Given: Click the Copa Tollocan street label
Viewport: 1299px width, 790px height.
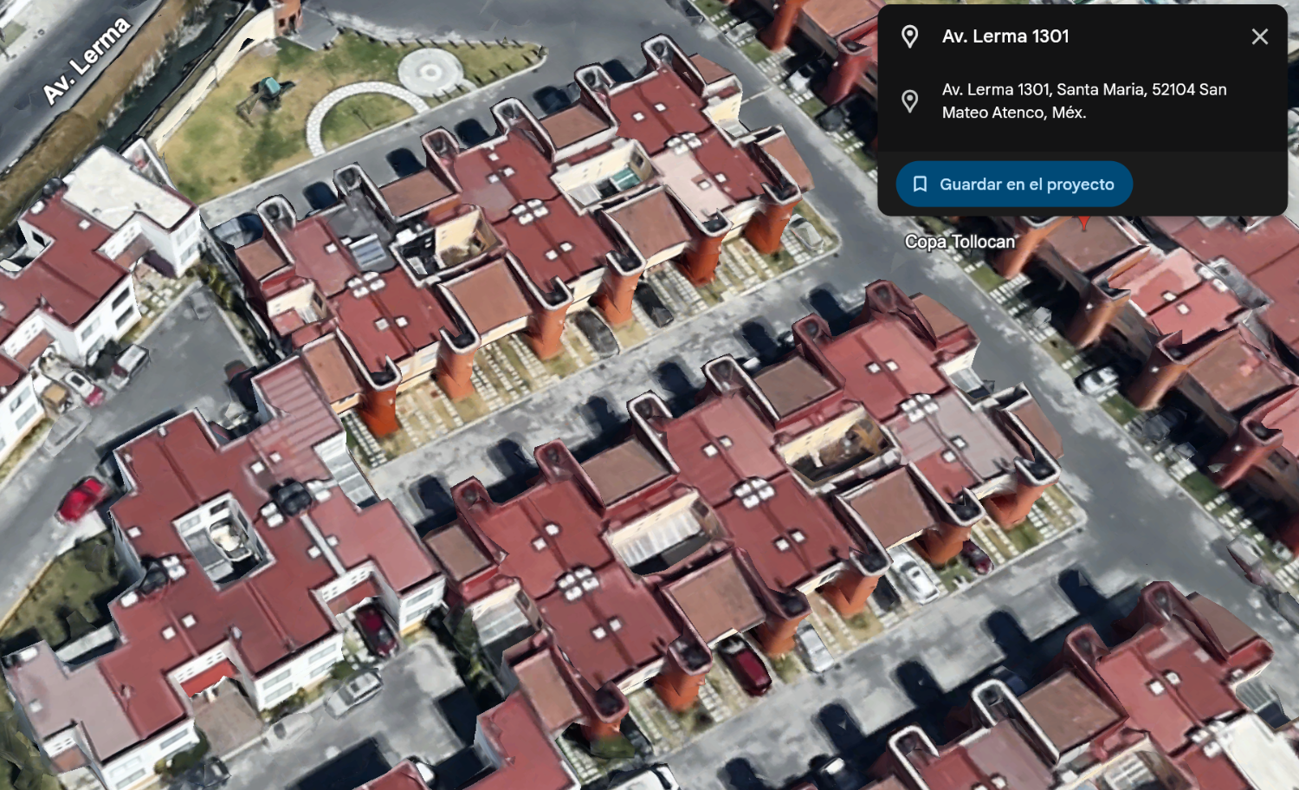Looking at the screenshot, I should 960,242.
